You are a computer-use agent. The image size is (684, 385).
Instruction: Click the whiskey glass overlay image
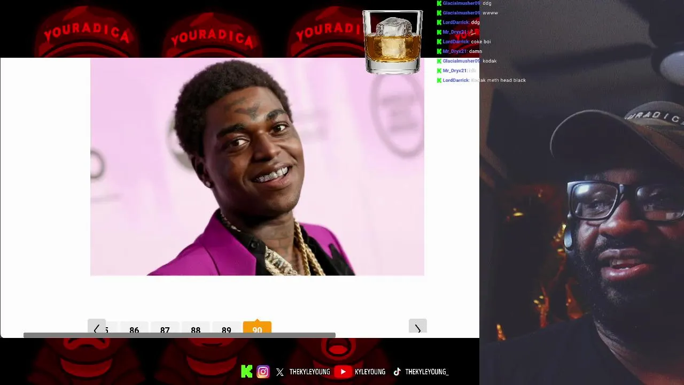(393, 42)
